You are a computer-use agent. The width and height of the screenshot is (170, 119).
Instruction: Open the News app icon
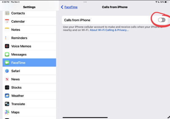7,79
